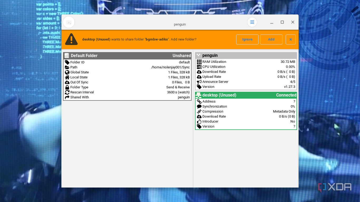Dismiss the orange share notification

(x=290, y=39)
